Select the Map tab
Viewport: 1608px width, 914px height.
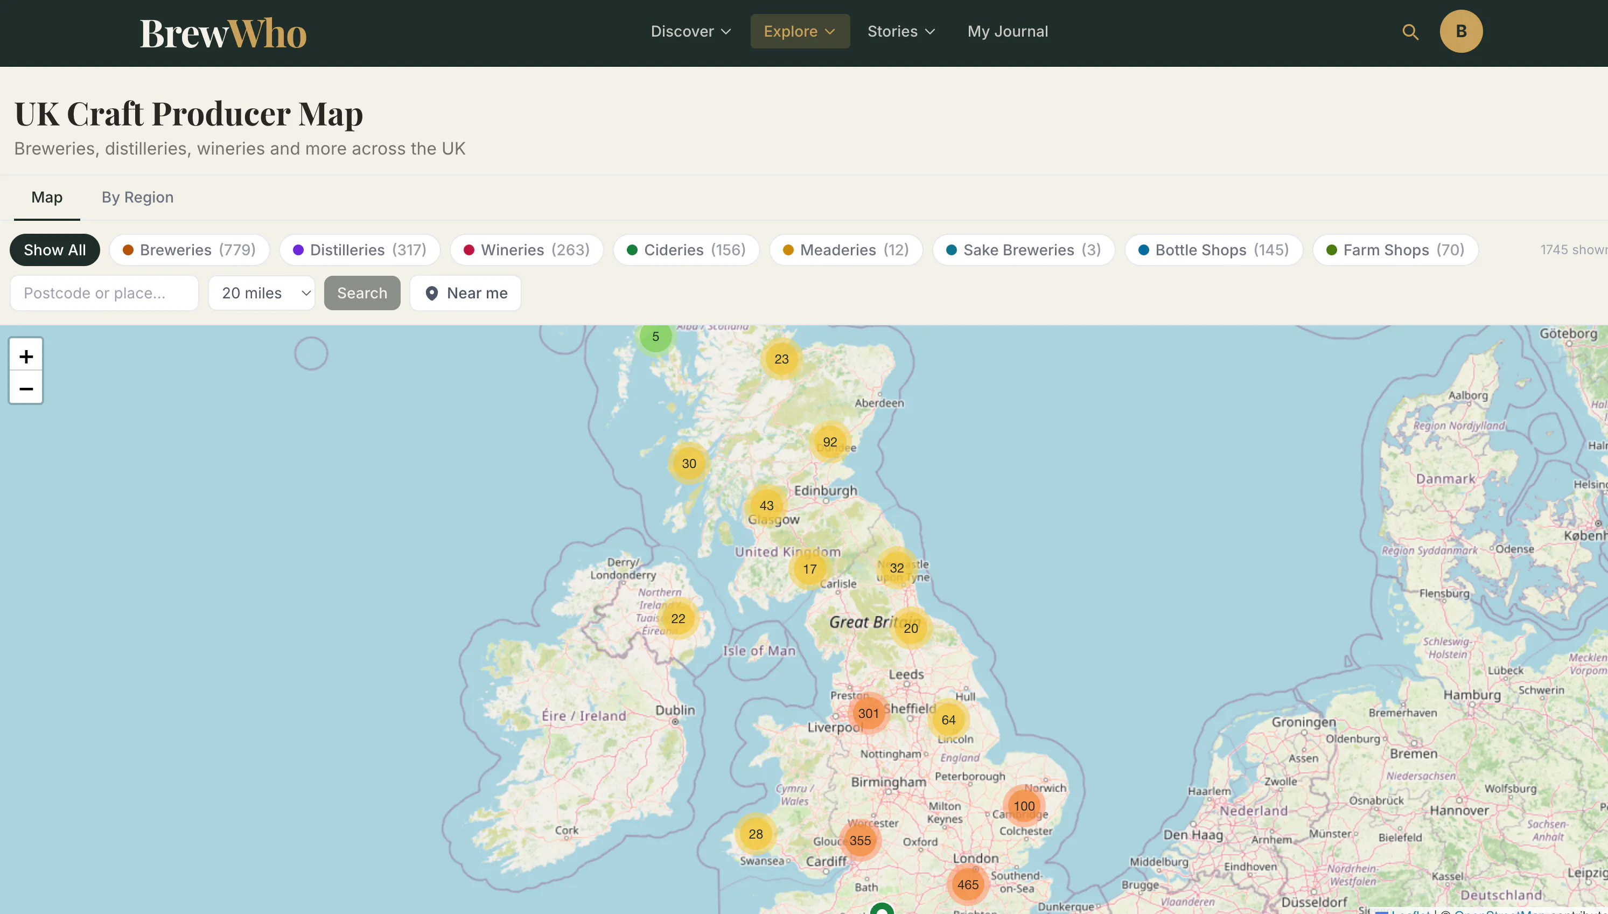pos(47,197)
